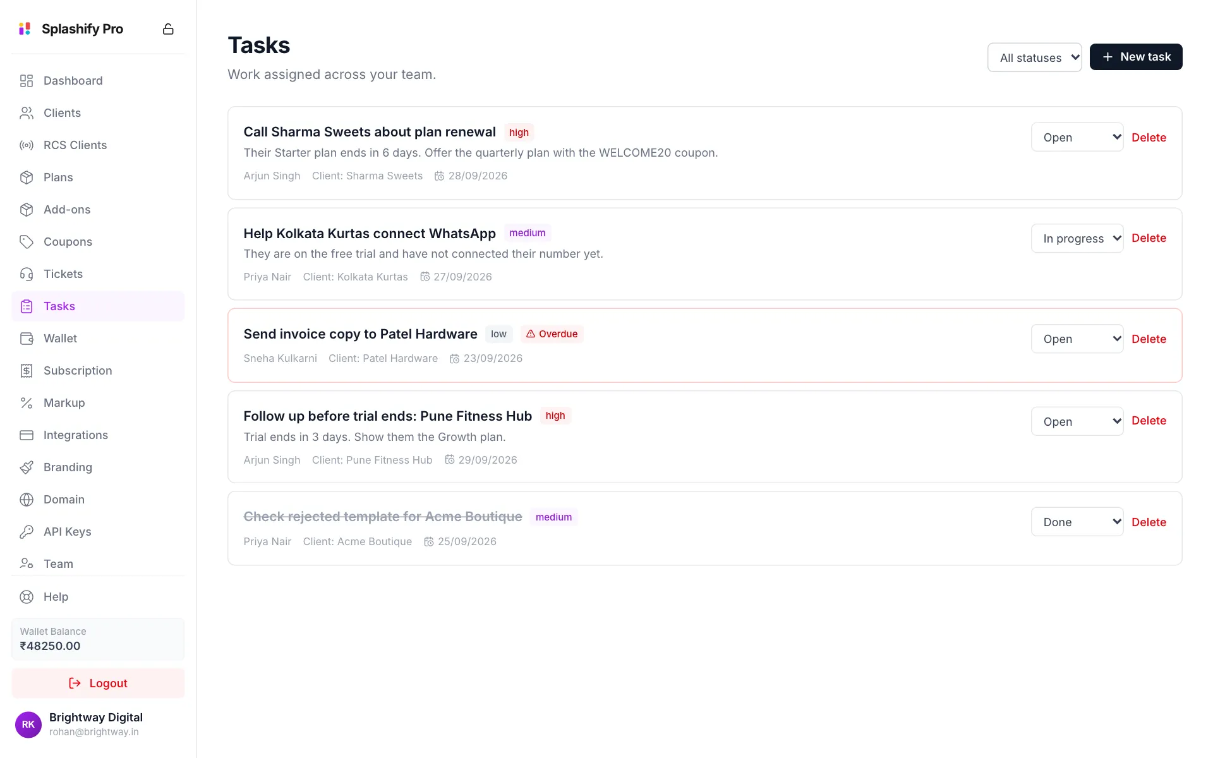Click the calendar icon beside 29/09/2026
The height and width of the screenshot is (758, 1213).
450,460
